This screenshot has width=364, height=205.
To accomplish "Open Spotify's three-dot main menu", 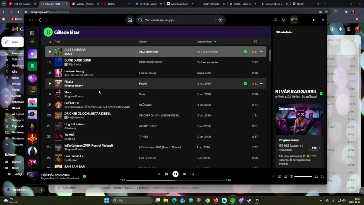I will 31,20.
